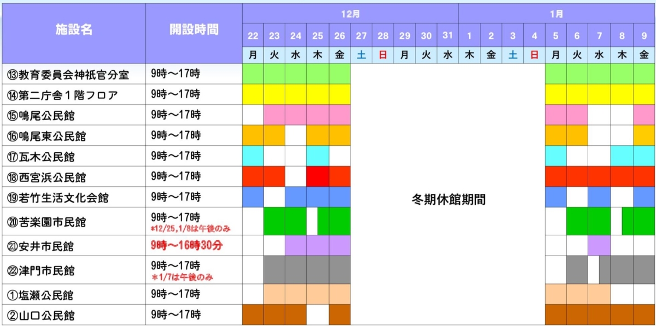This screenshot has width=656, height=326.
Task: Click the red 9時〜16時30分 opening time
Action: tap(186, 246)
